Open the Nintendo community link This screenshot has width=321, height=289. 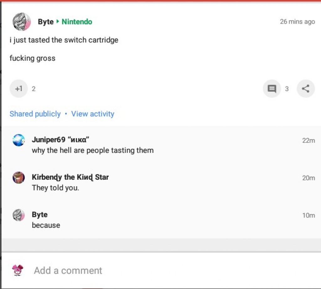[x=77, y=22]
